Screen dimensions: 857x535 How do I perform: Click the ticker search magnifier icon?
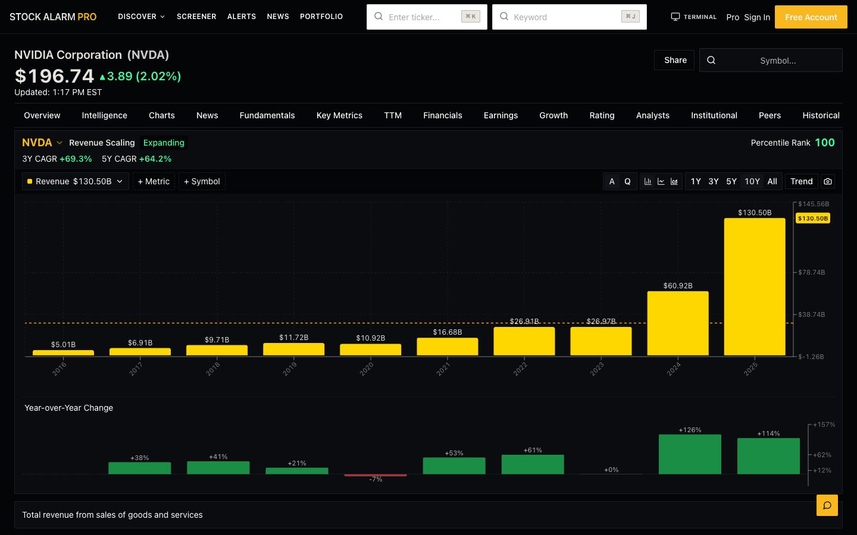pos(379,17)
